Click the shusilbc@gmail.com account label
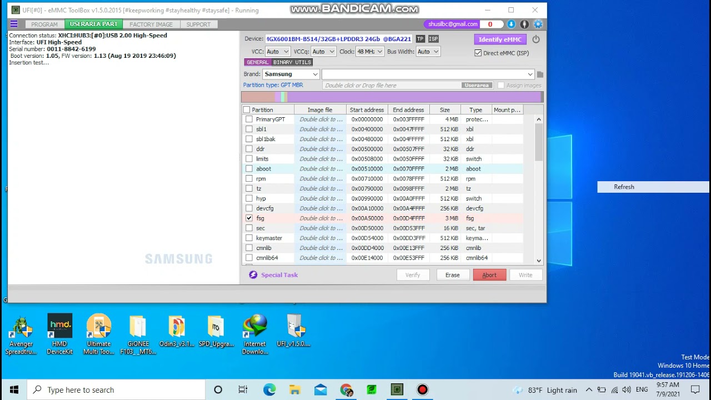711x400 pixels. [453, 24]
